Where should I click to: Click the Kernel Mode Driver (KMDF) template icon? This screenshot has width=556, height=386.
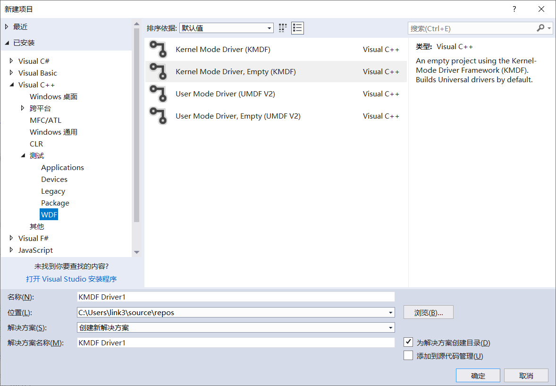158,49
